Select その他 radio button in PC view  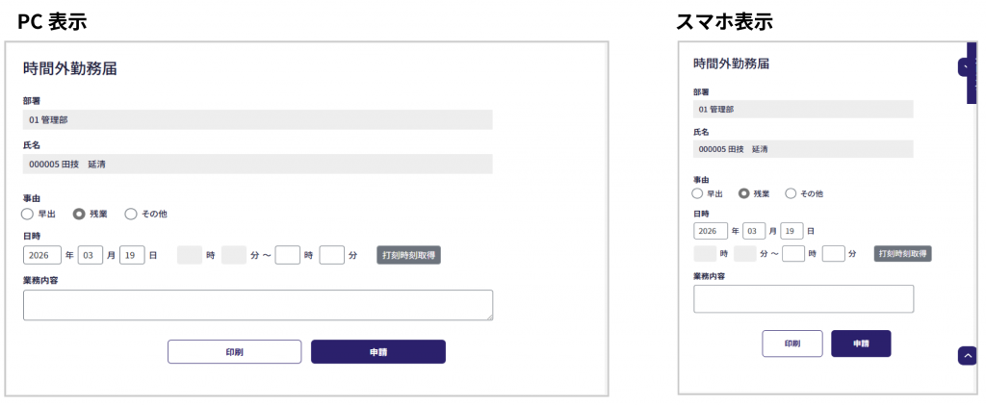tap(131, 214)
